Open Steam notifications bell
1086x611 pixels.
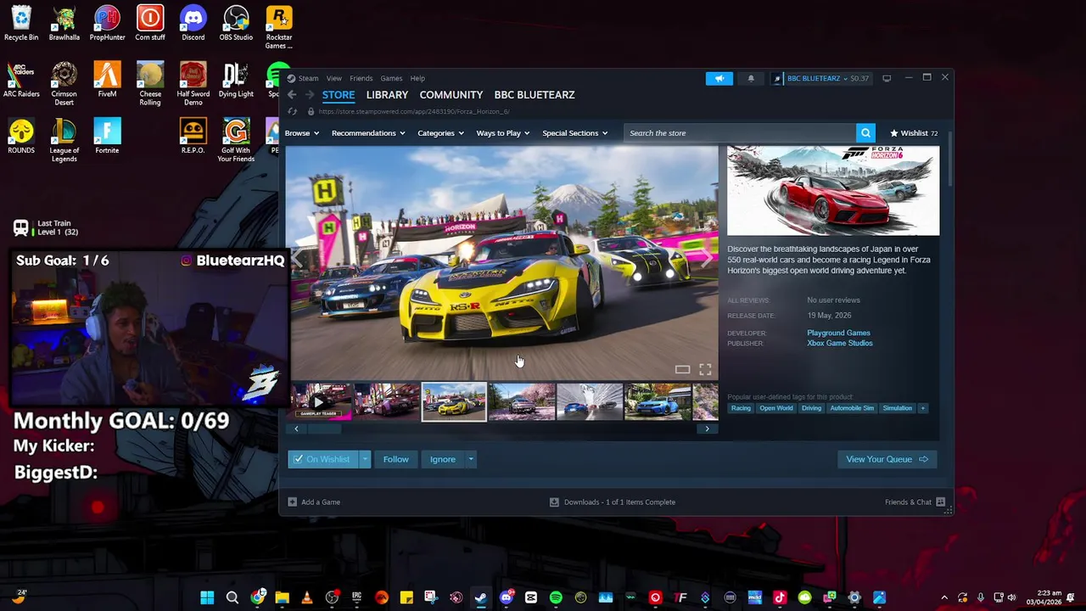pos(751,78)
